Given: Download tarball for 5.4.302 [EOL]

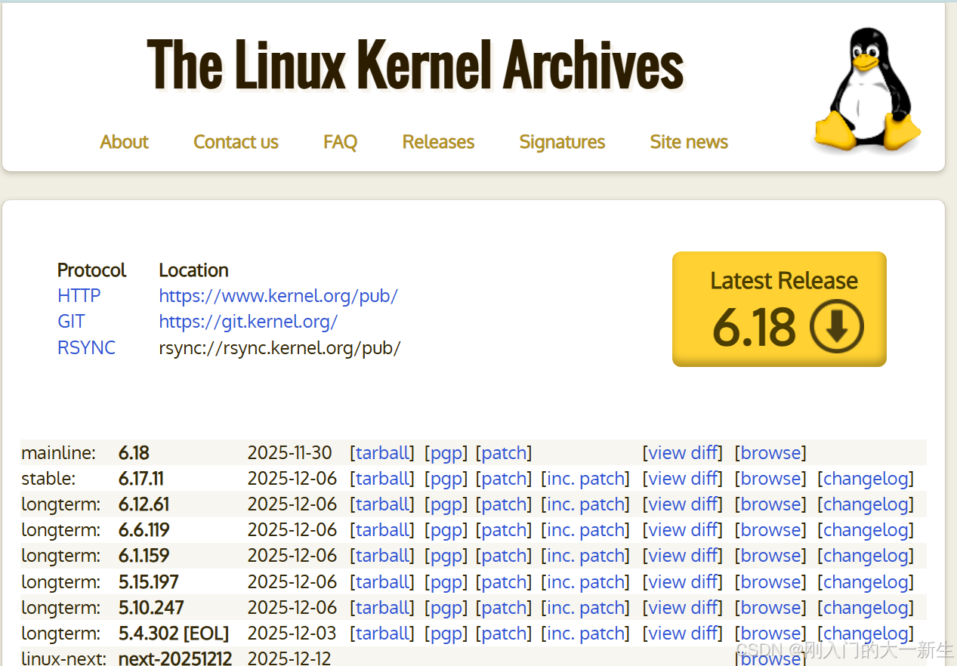Looking at the screenshot, I should pyautogui.click(x=381, y=634).
